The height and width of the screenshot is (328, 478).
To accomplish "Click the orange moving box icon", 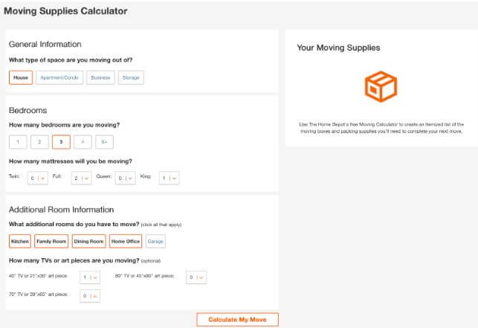I will click(x=381, y=87).
